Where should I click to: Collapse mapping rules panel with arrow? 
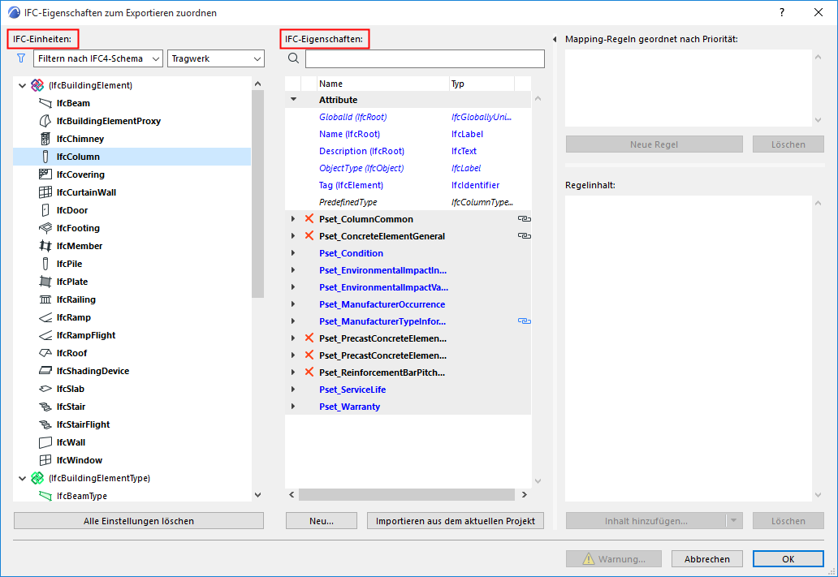(555, 39)
